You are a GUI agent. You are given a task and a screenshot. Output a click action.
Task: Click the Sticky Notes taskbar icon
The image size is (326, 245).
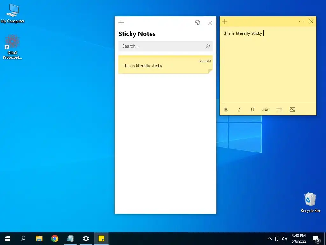coord(102,239)
